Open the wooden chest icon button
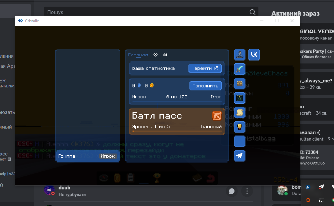334x206 pixels. click(239, 83)
